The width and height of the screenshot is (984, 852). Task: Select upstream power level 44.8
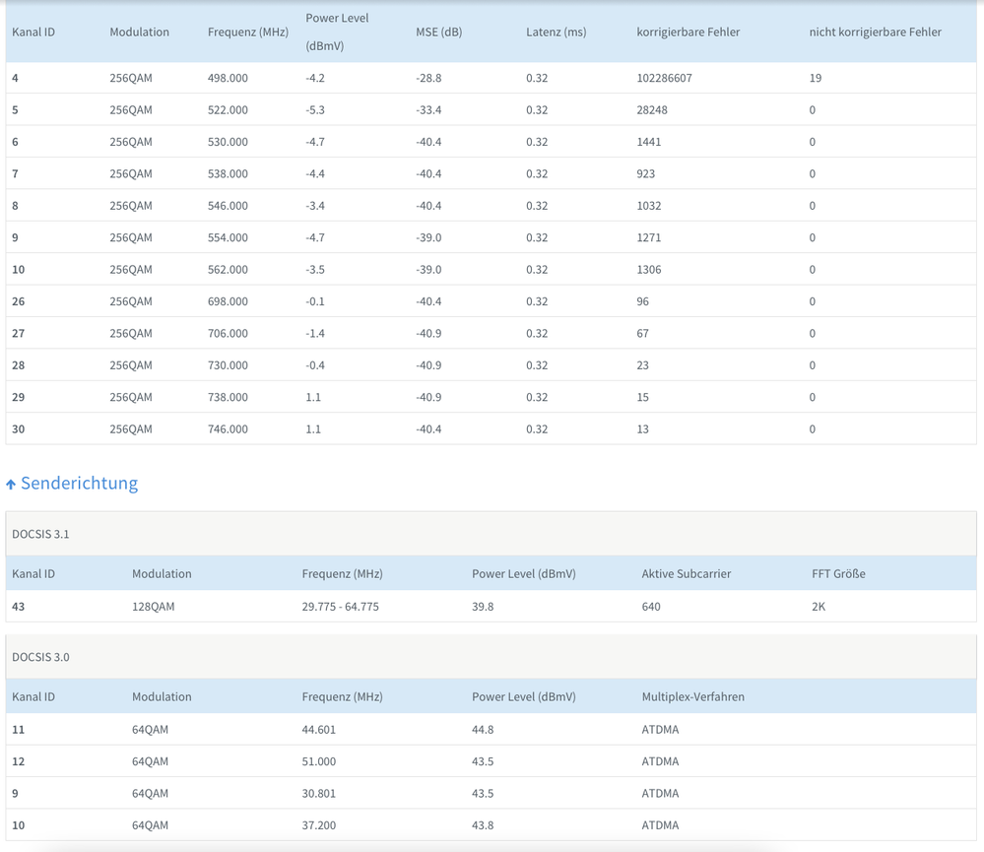483,730
